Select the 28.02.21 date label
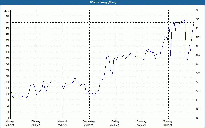 point(168,125)
